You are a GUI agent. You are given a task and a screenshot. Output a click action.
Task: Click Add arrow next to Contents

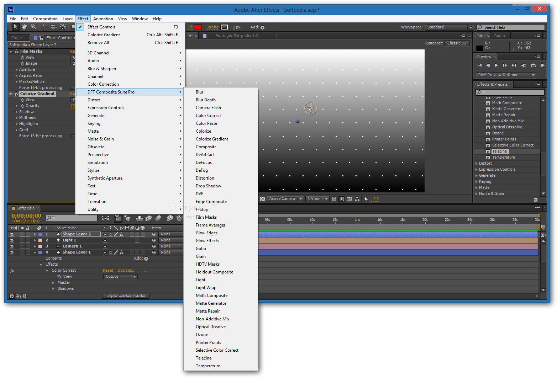coord(146,259)
